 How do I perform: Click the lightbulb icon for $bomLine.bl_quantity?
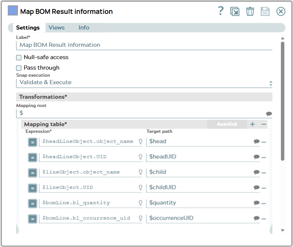click(x=141, y=203)
